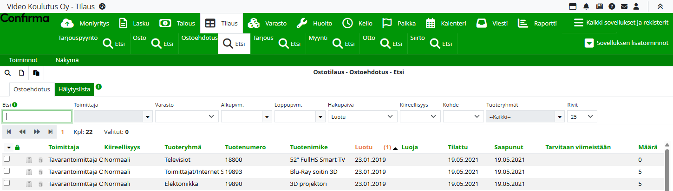Open the mail envelope icon in header
This screenshot has height=191, width=673.
pyautogui.click(x=624, y=6)
